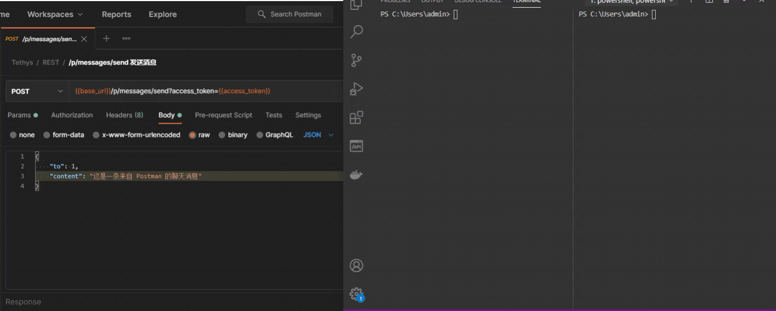
Task: Click the {{base_uri}} variable in URL
Action: click(x=93, y=91)
